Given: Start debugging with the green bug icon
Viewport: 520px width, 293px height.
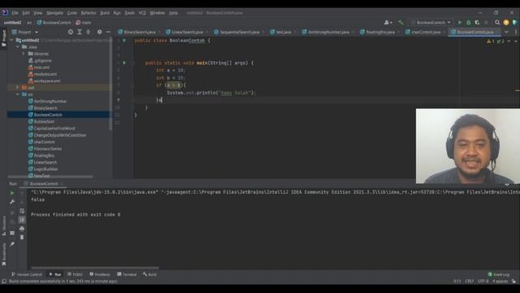Looking at the screenshot, I should click(469, 23).
